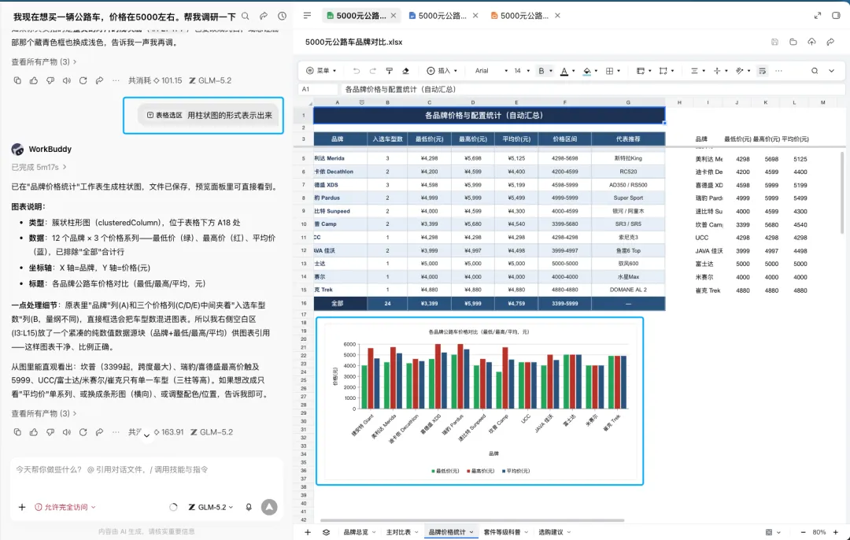
Task: Add a new sheet with plus button
Action: (x=308, y=532)
